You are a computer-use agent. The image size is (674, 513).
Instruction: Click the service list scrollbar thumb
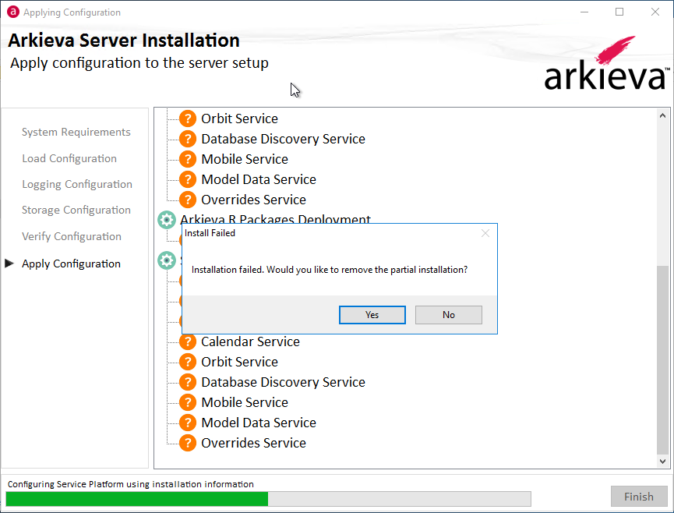[x=662, y=359]
